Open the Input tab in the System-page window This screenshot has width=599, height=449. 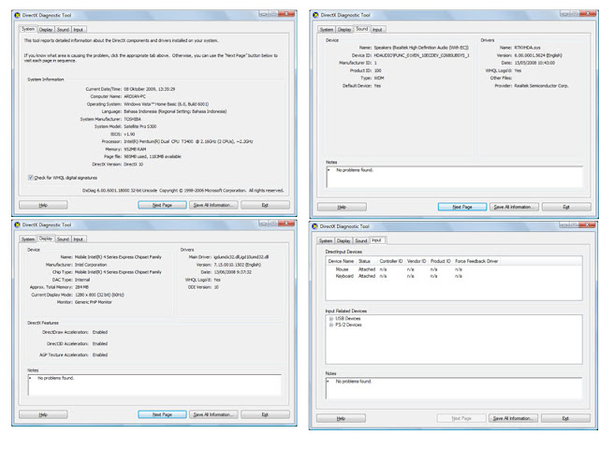tap(79, 29)
